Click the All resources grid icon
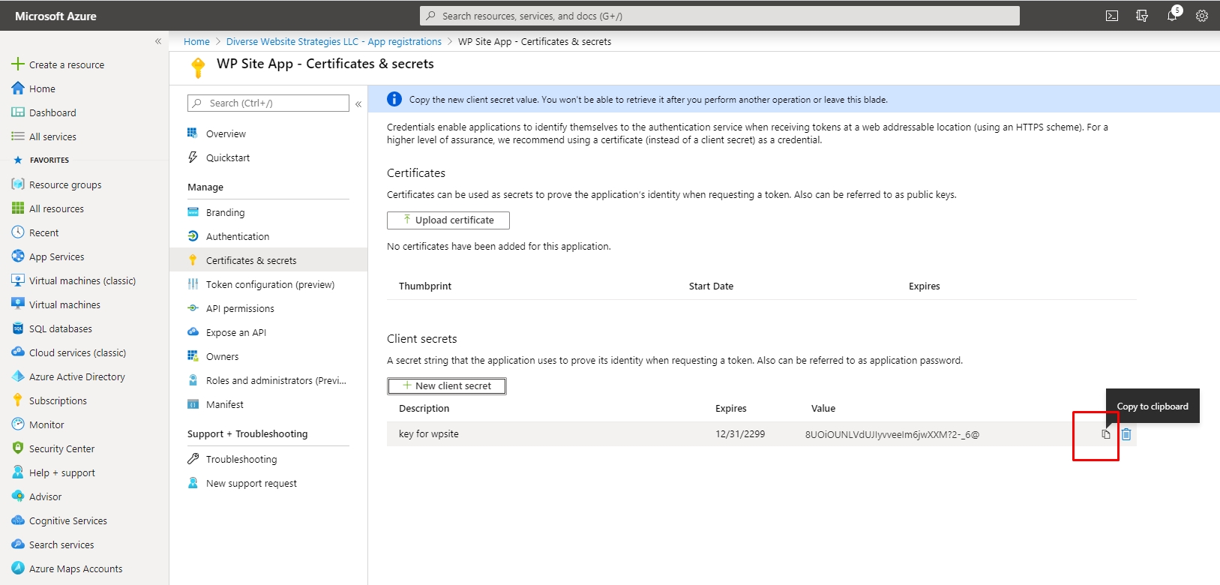1220x585 pixels. click(x=18, y=208)
